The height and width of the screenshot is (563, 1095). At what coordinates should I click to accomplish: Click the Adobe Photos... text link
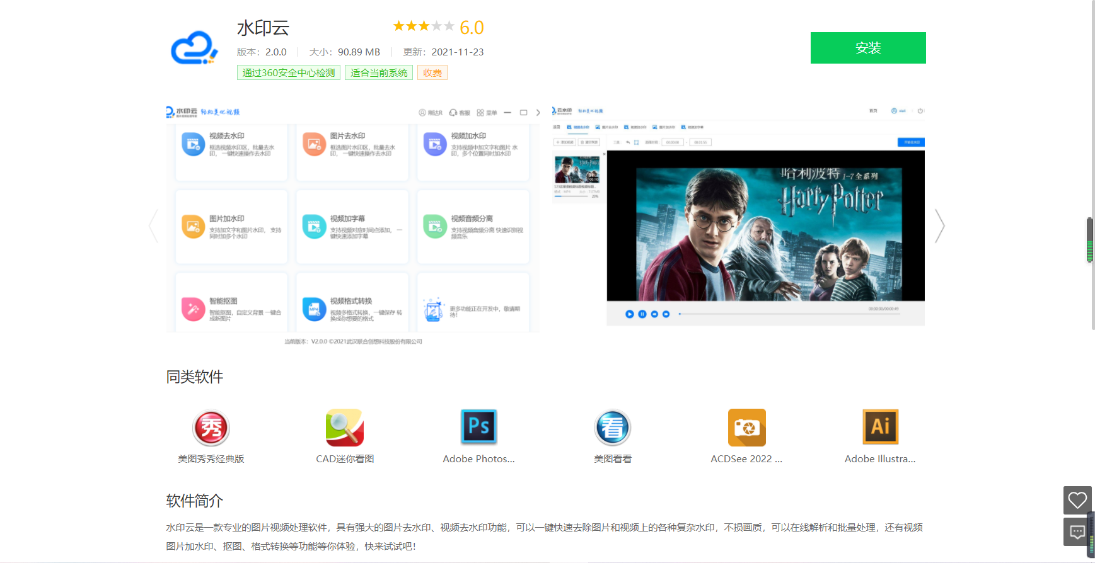[479, 459]
